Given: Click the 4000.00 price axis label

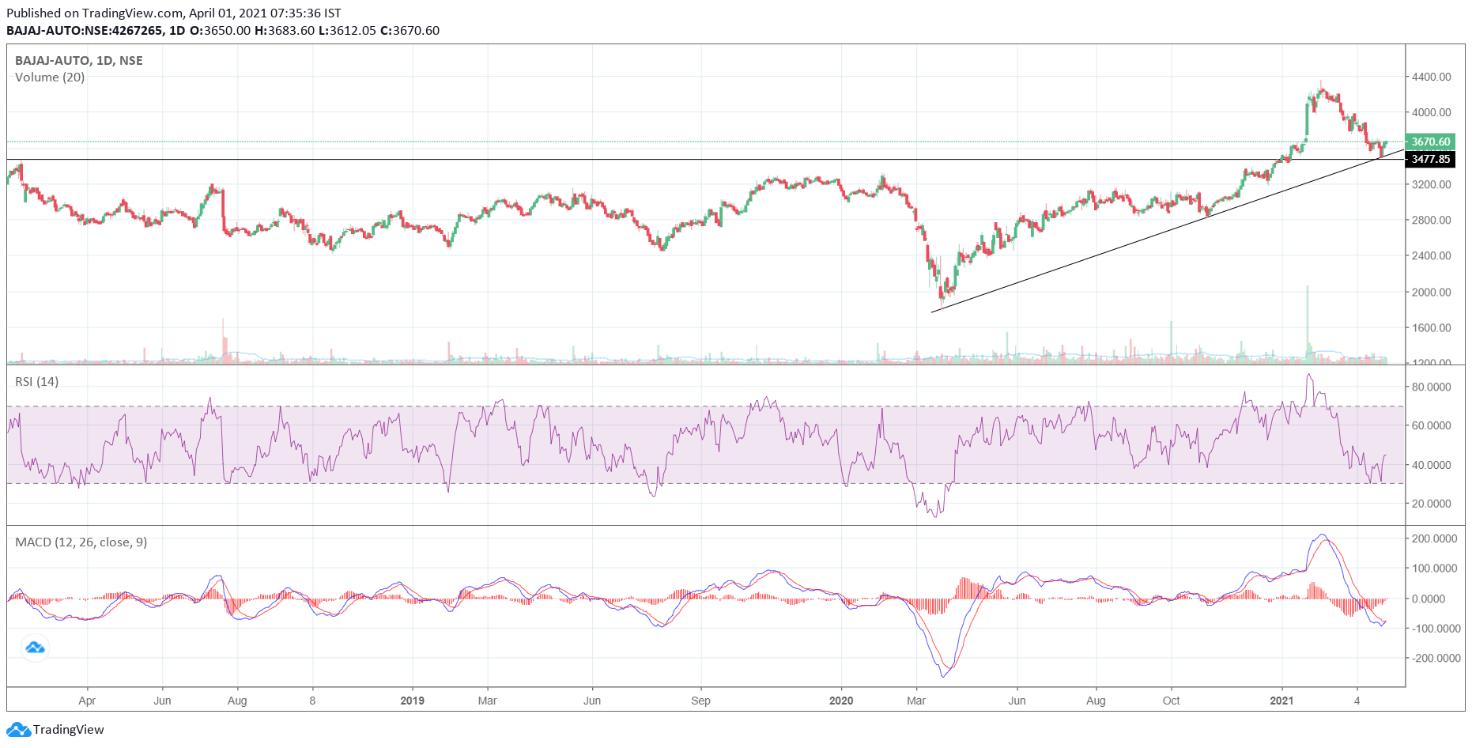Looking at the screenshot, I should [1432, 112].
